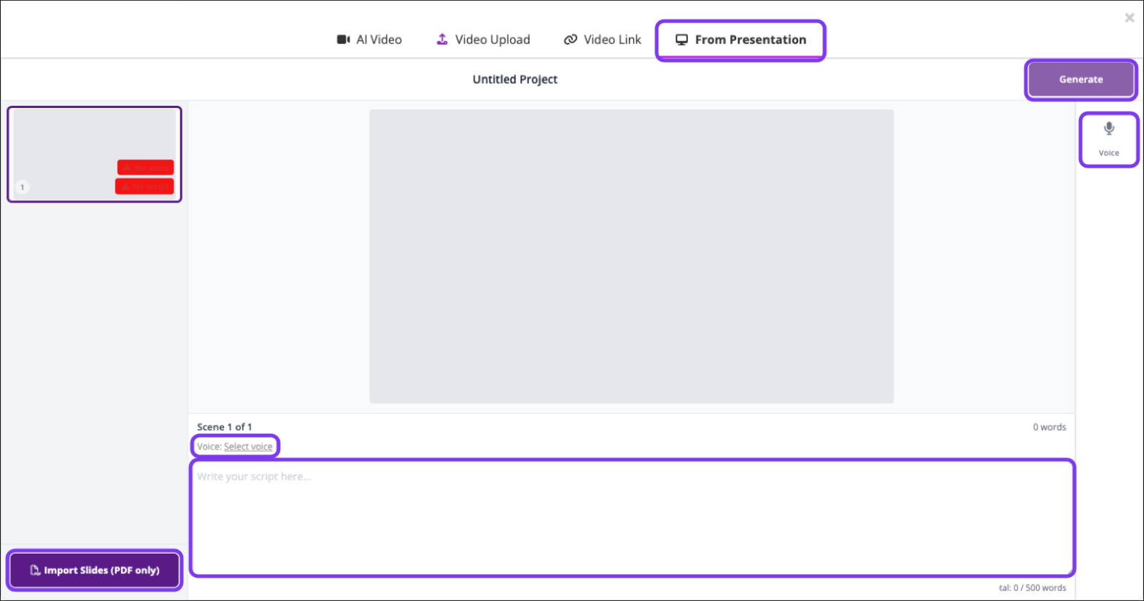Select the From Presentation tab
1144x601 pixels.
point(741,40)
